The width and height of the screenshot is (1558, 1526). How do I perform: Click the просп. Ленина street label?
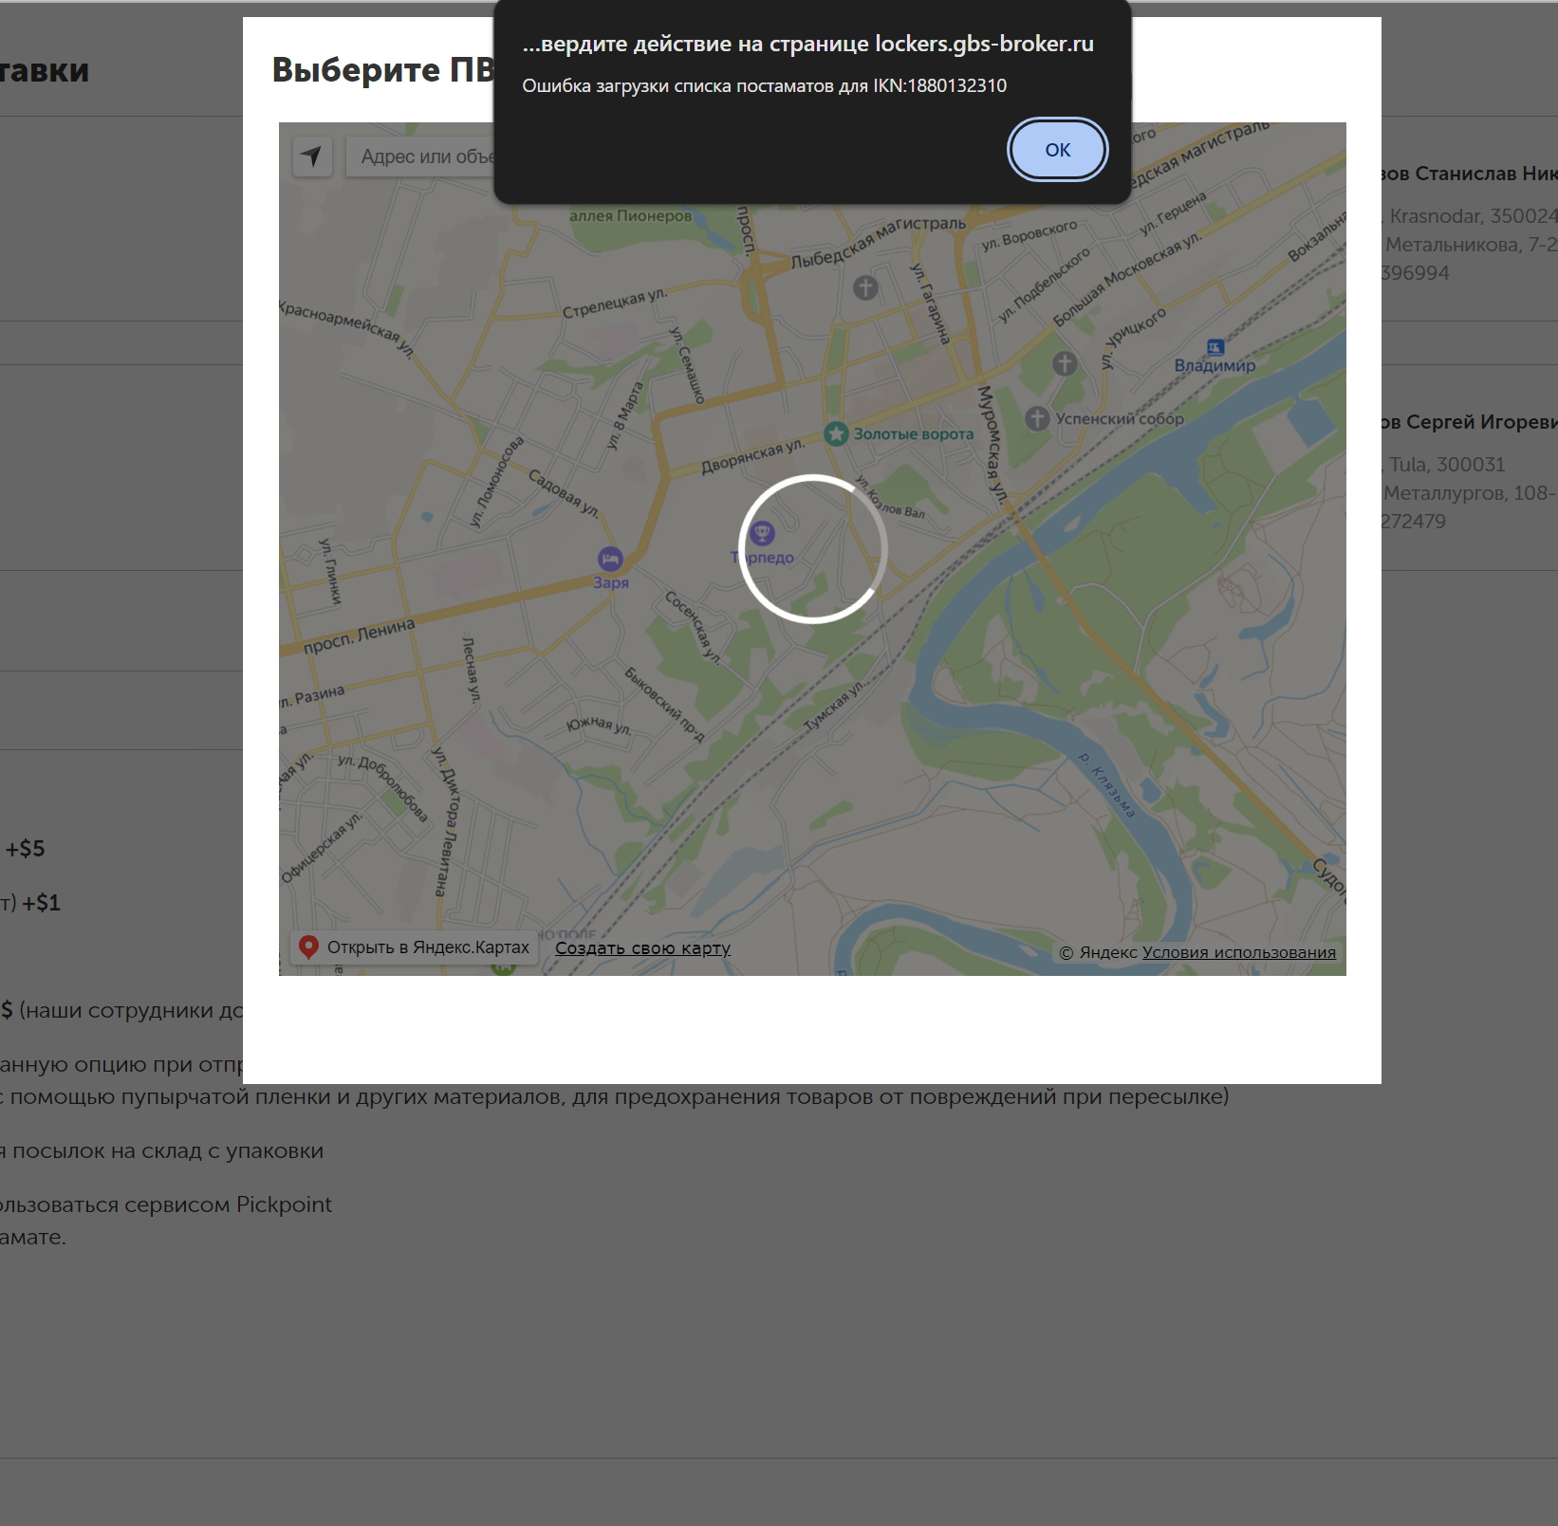(359, 636)
